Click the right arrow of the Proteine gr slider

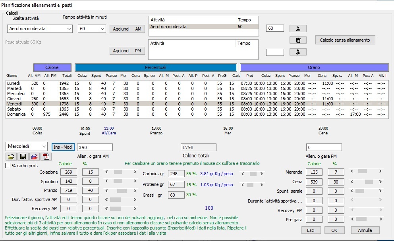[262, 185]
